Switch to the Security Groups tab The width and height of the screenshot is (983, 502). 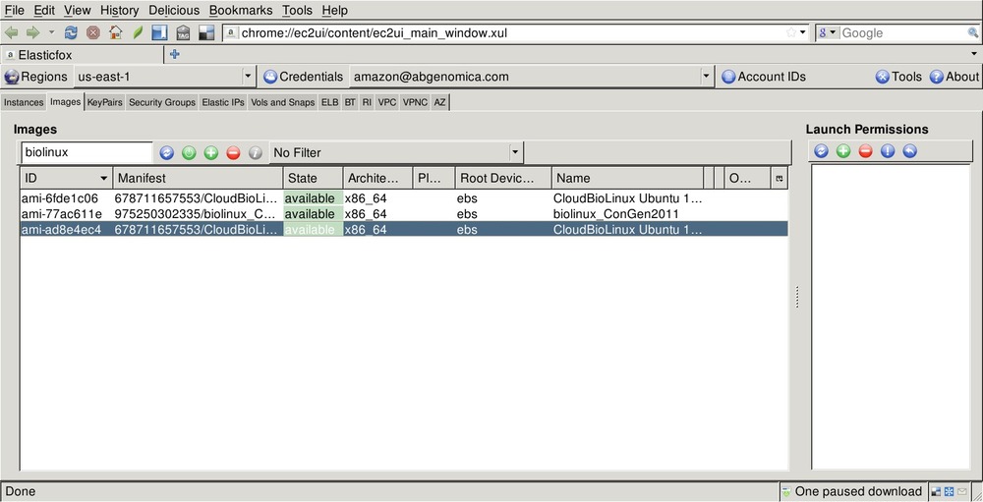[x=162, y=102]
